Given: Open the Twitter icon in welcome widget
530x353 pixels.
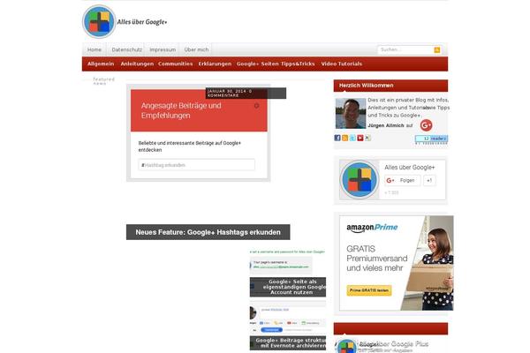Looking at the screenshot, I should tap(352, 138).
